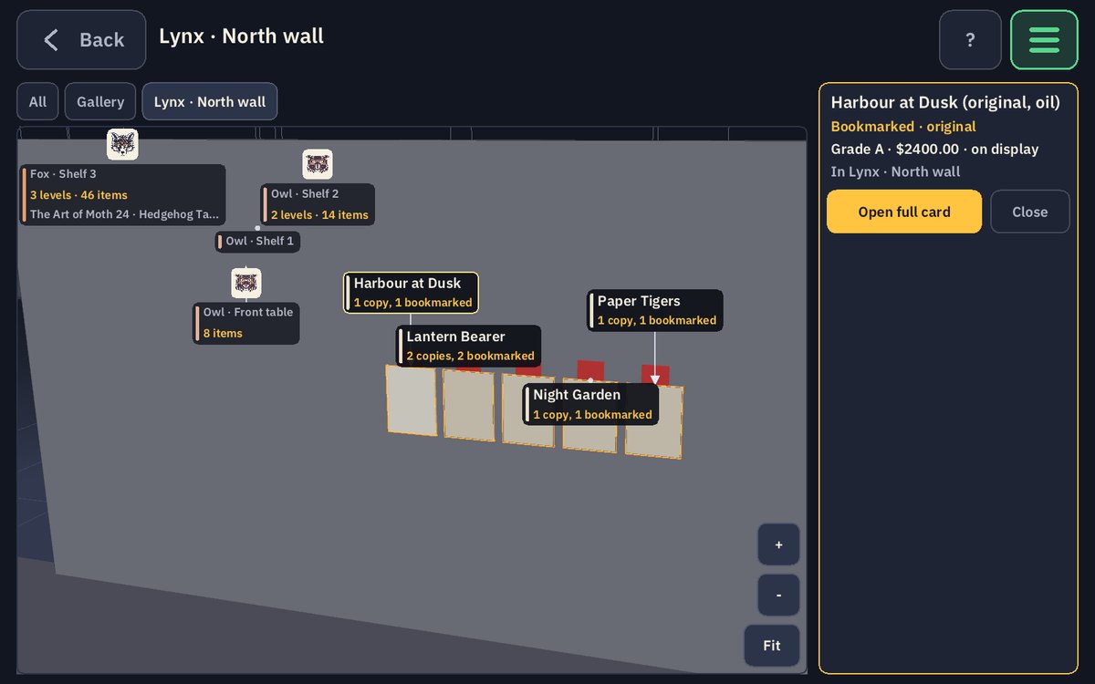This screenshot has height=684, width=1095.
Task: Fit the view with the Fit button
Action: pyautogui.click(x=772, y=646)
